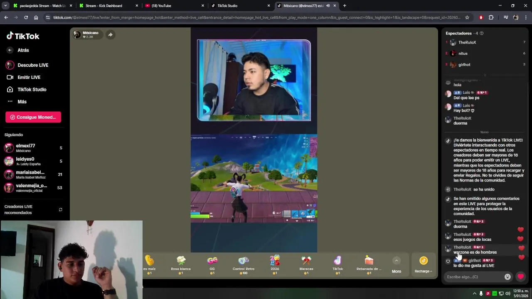Open Espectadores help question icon

tap(481, 33)
